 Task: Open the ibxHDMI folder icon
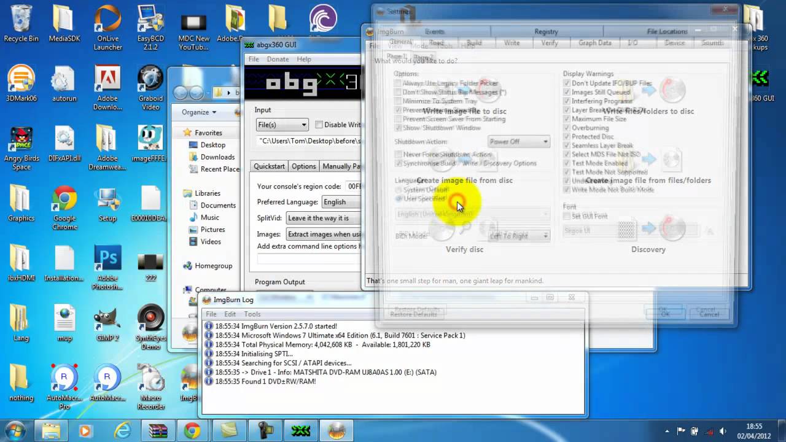coord(21,263)
